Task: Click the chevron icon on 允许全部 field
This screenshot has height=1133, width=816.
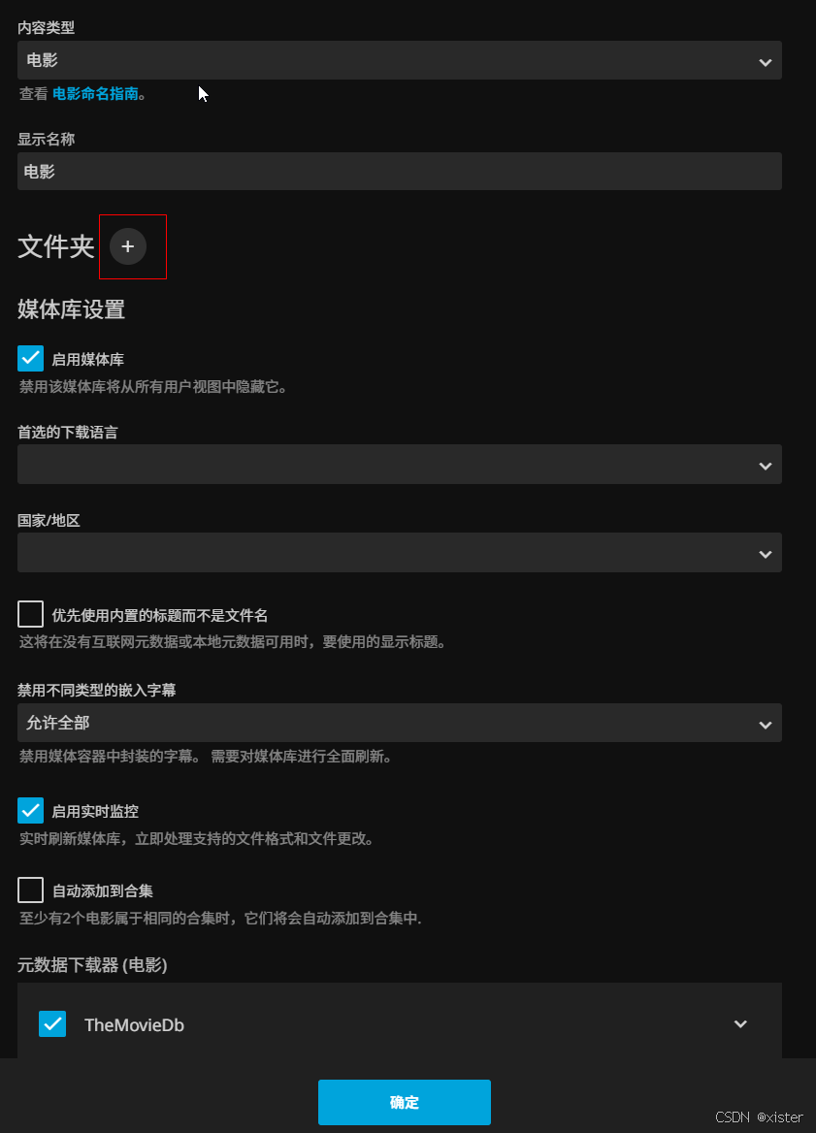Action: click(766, 725)
